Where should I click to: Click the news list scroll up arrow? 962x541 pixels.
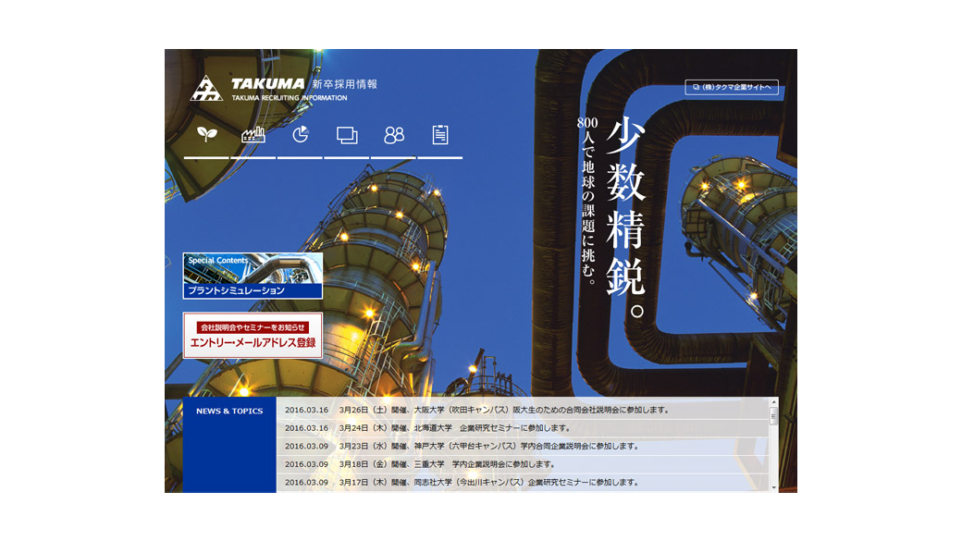(774, 403)
